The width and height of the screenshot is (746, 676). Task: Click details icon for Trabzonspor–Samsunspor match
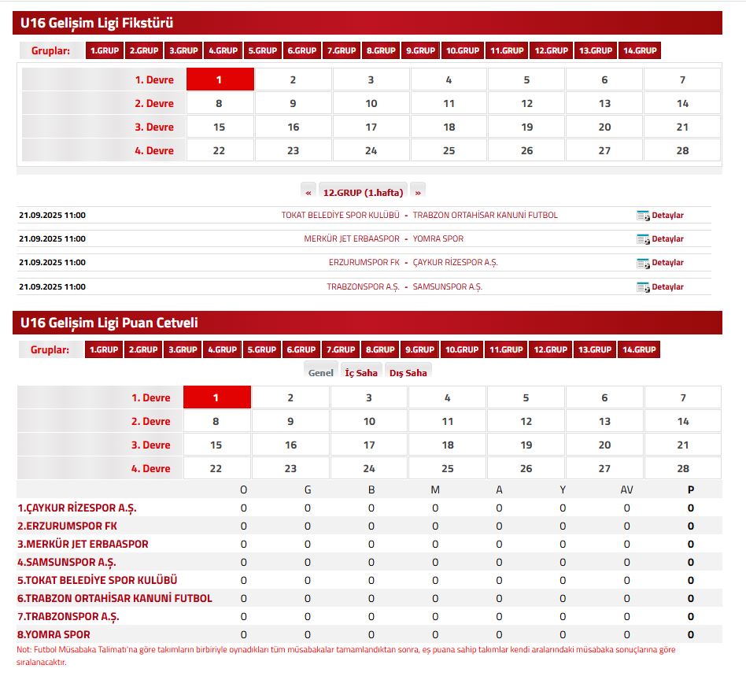643,287
